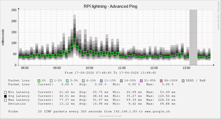
Task: Click the 250 value on the milliseconds axis
Action: click(x=14, y=10)
